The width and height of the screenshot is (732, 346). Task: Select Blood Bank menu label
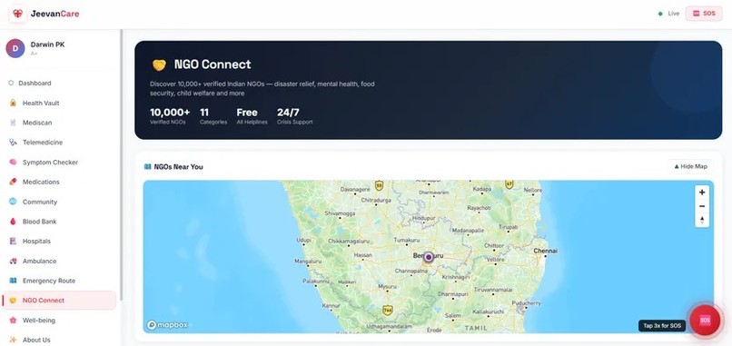(40, 222)
